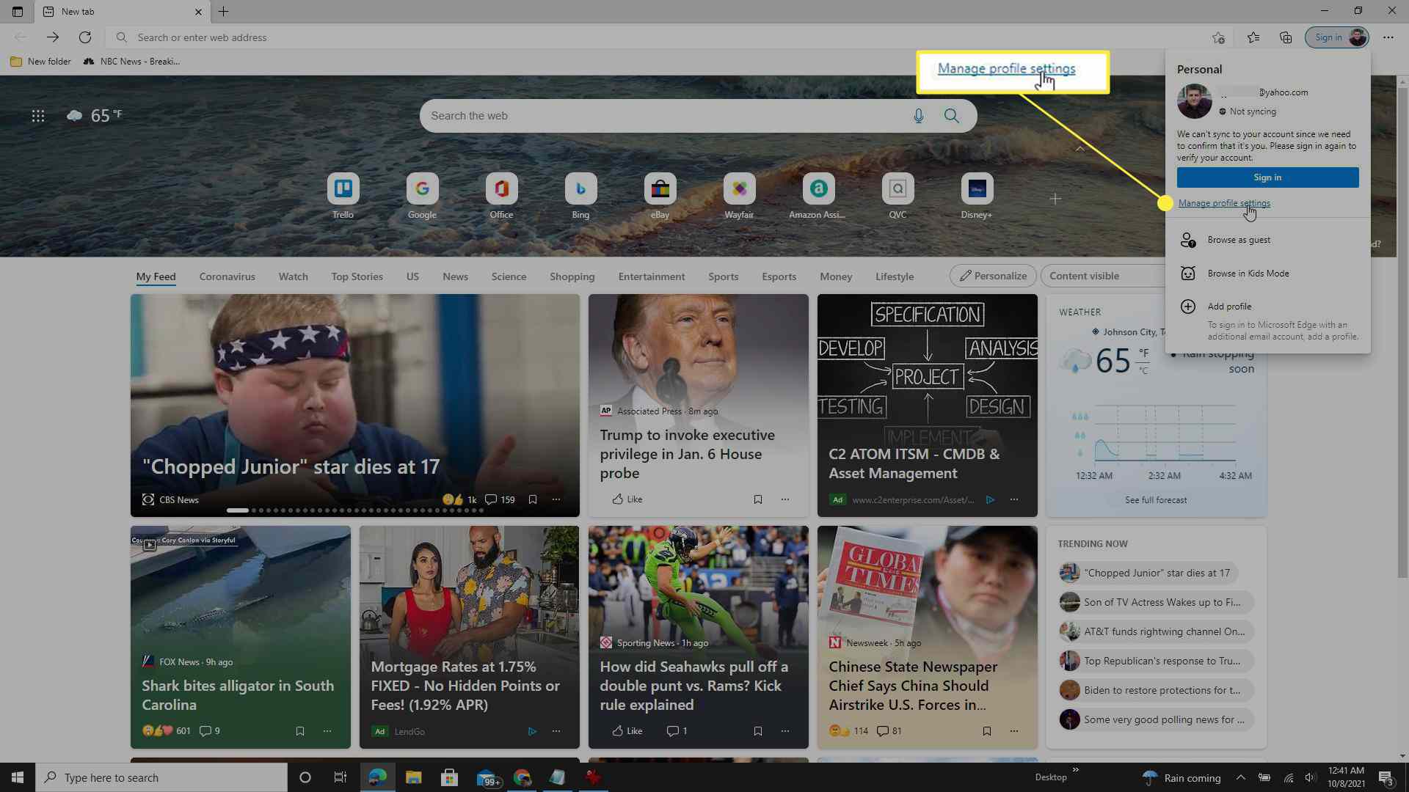
Task: Click Manage profile settings link in panel
Action: point(1224,203)
